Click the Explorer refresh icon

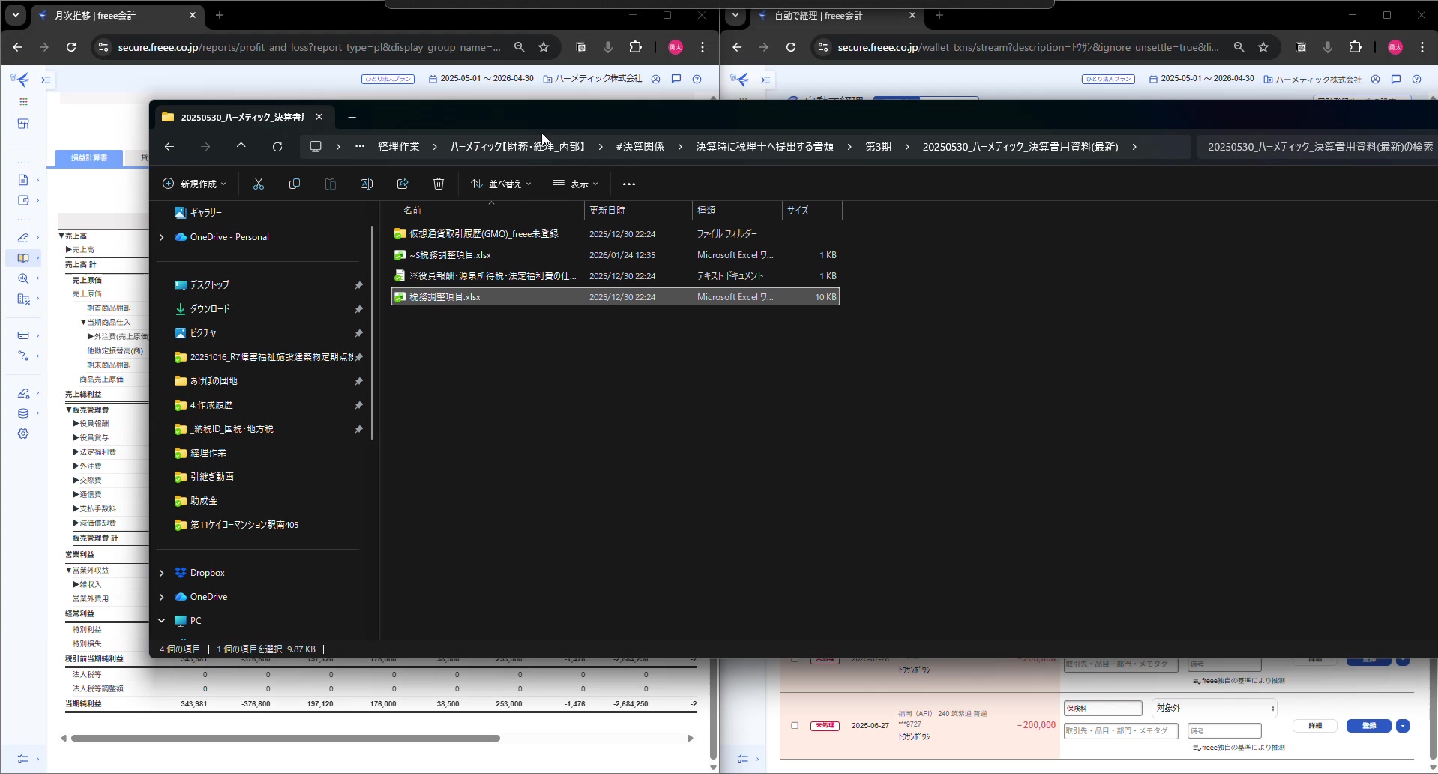pos(277,147)
